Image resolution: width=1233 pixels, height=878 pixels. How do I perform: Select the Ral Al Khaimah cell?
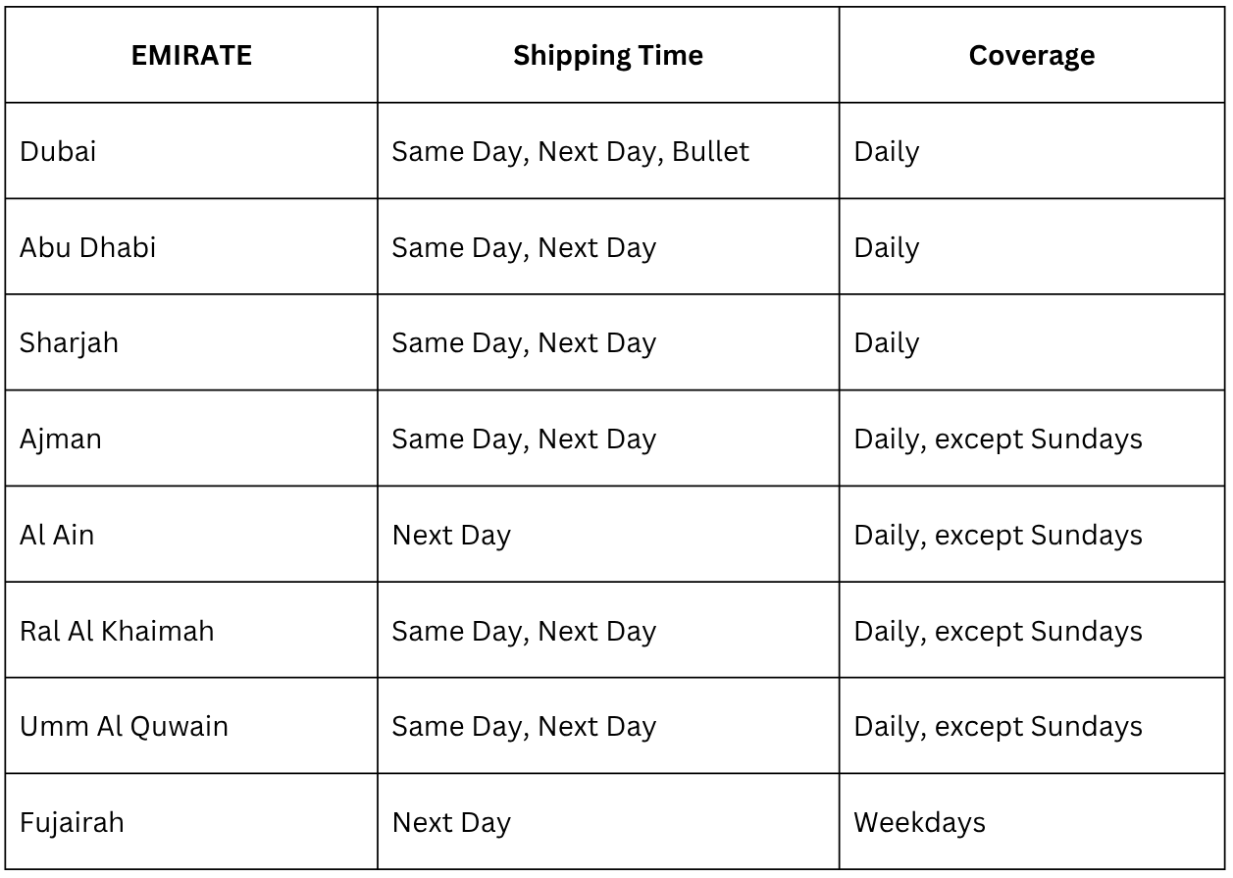tap(117, 631)
